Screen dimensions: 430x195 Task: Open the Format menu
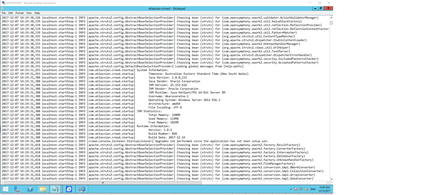point(19,13)
